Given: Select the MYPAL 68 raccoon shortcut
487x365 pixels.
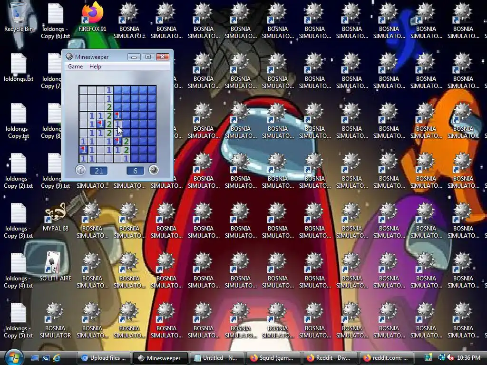Looking at the screenshot, I should pyautogui.click(x=55, y=217).
